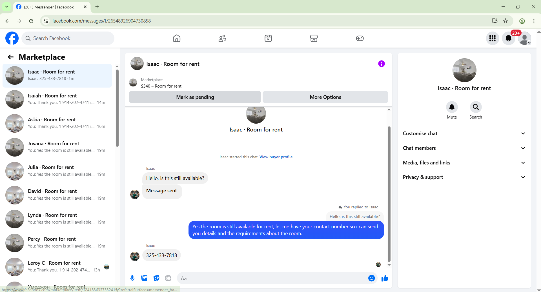Open conversation information purple icon
Image resolution: width=541 pixels, height=292 pixels.
pyautogui.click(x=382, y=64)
